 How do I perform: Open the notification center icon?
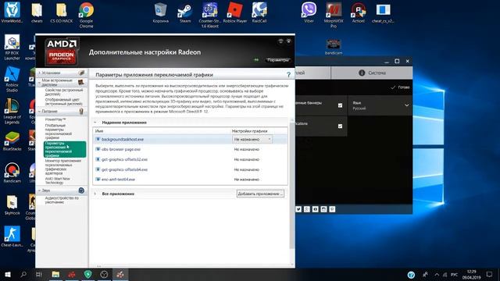pos(490,274)
